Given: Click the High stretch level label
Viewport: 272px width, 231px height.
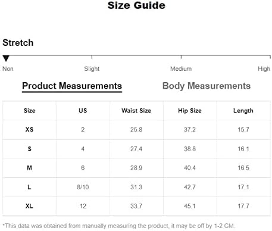Looking at the screenshot, I should pyautogui.click(x=264, y=69).
